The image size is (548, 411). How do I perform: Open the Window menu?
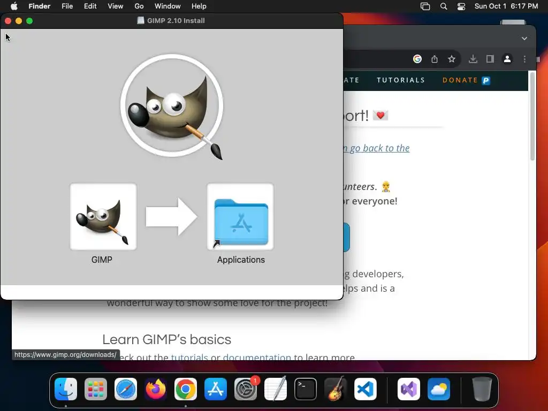pyautogui.click(x=168, y=6)
